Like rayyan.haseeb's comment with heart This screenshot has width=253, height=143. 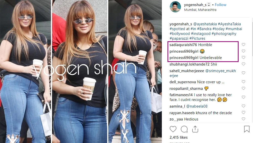tap(243, 112)
